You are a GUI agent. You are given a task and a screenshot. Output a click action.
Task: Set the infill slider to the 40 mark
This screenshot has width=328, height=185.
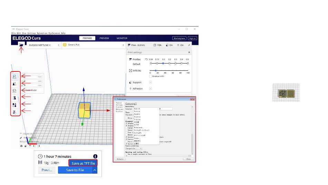pyautogui.click(x=165, y=71)
